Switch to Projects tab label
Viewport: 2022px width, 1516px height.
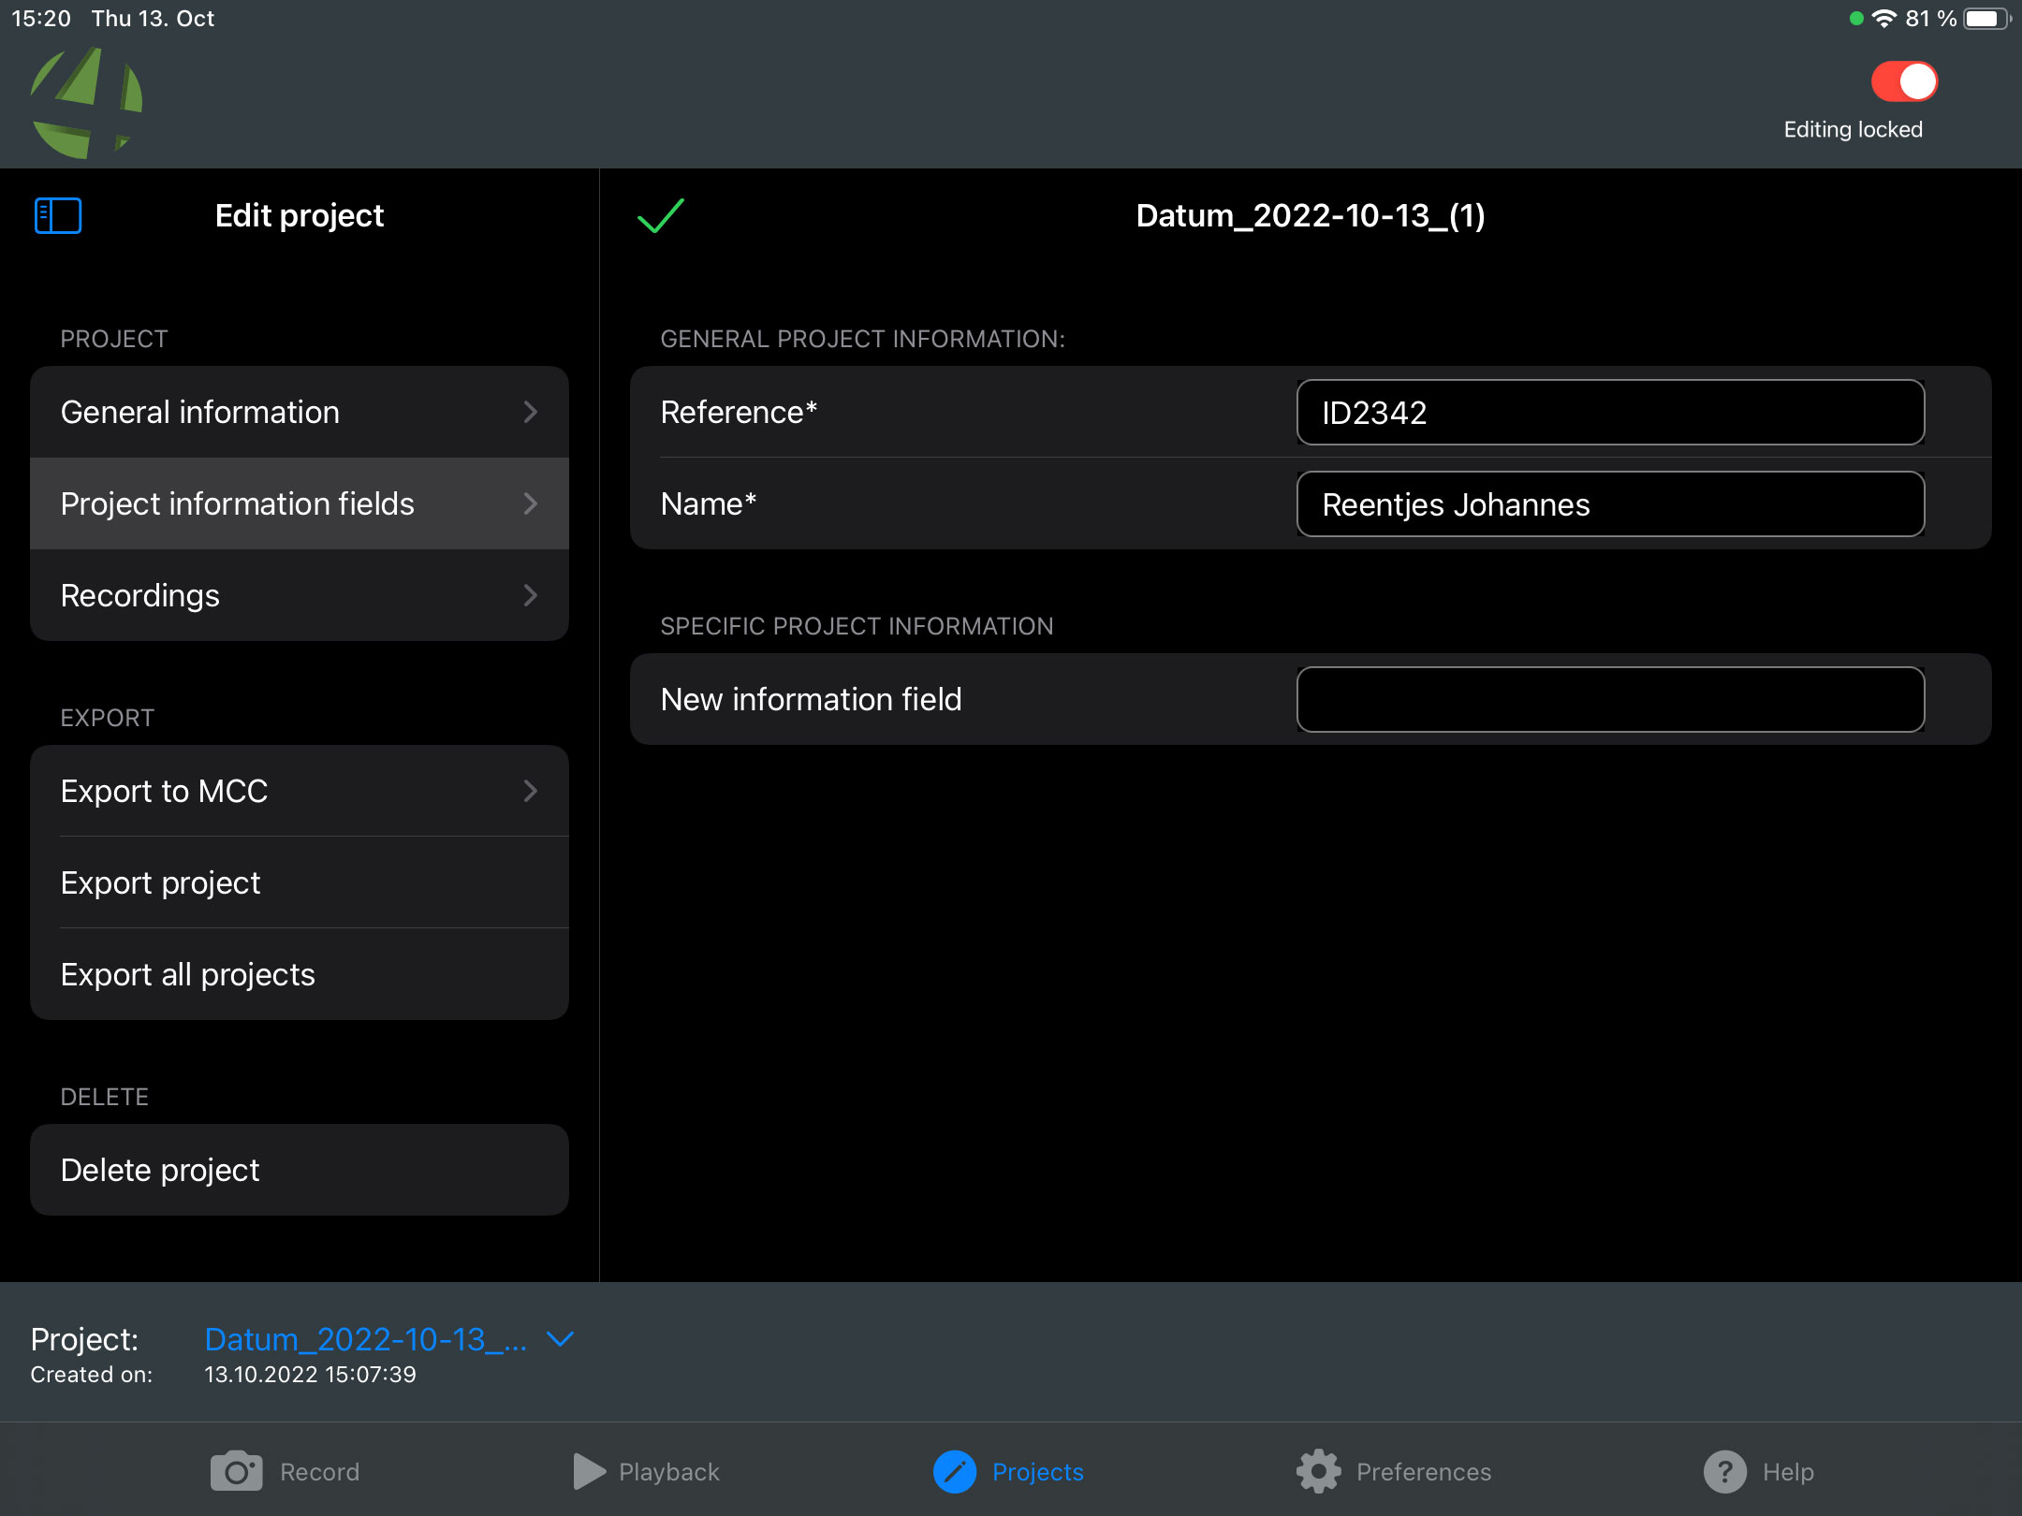click(x=1038, y=1472)
